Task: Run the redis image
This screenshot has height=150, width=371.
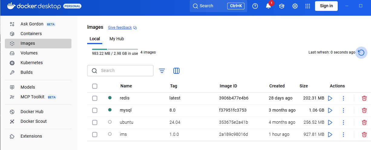Action: tap(330, 98)
